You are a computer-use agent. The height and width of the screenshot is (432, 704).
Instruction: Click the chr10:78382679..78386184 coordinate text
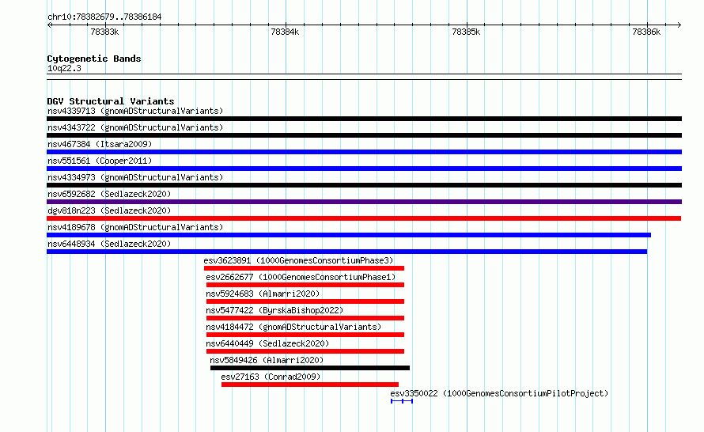tap(104, 17)
